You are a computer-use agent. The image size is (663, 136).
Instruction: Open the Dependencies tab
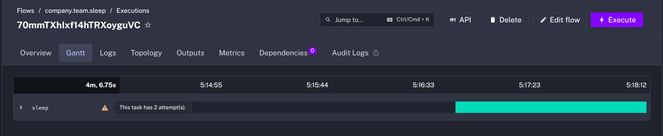[283, 53]
